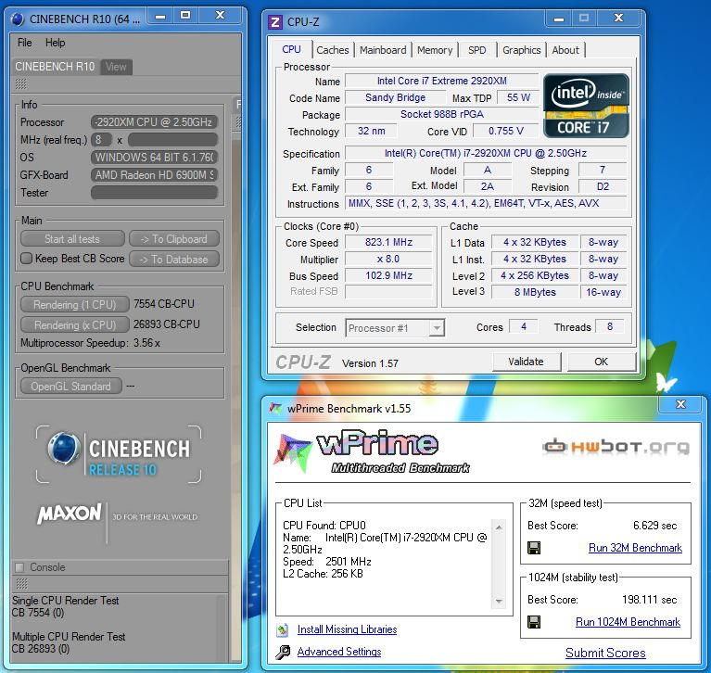Run the OpenGL Standard benchmark

(71, 387)
